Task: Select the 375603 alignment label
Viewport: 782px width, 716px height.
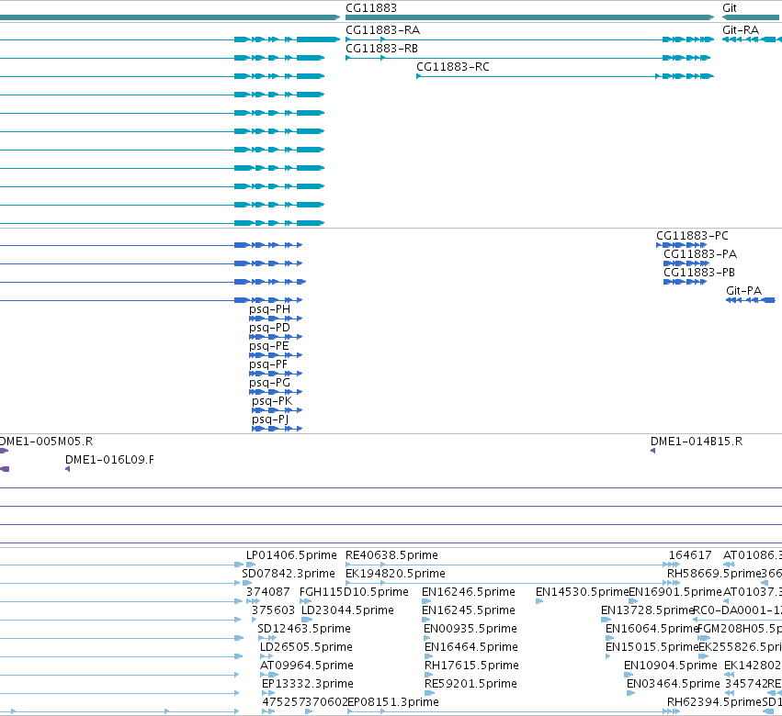Action: coord(273,610)
